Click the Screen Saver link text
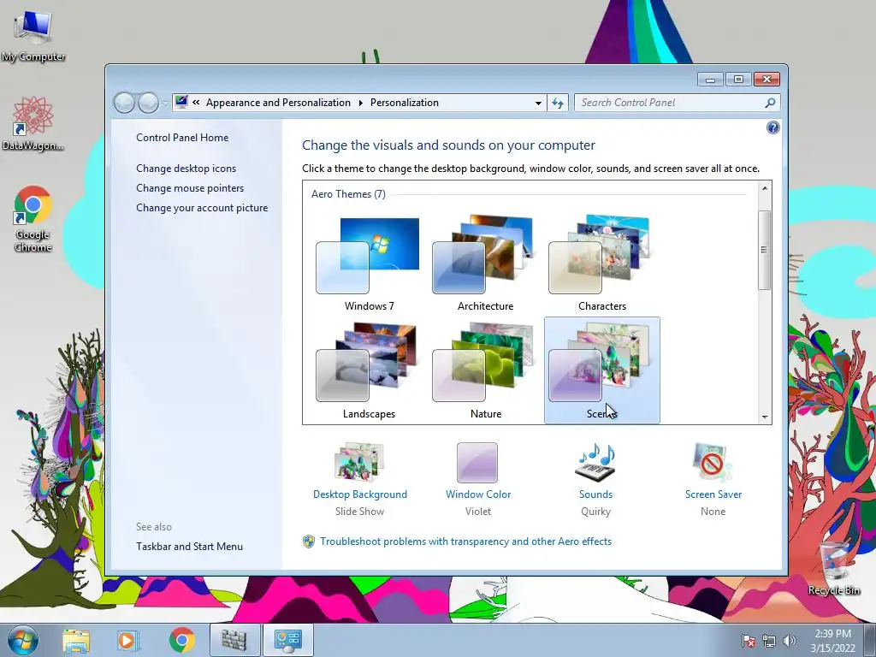This screenshot has height=657, width=876. click(x=713, y=494)
